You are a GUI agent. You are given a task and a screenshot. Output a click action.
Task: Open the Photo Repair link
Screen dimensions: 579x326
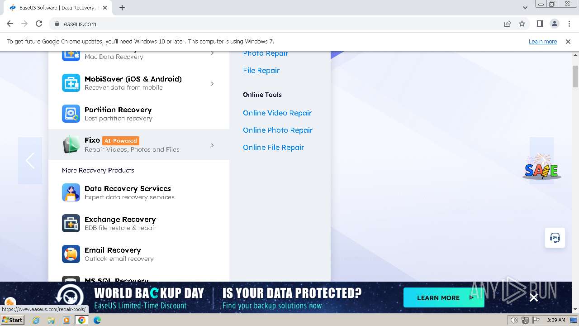click(266, 53)
